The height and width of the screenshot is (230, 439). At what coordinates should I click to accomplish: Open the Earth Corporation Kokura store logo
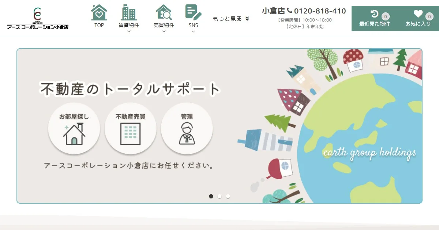coord(38,18)
